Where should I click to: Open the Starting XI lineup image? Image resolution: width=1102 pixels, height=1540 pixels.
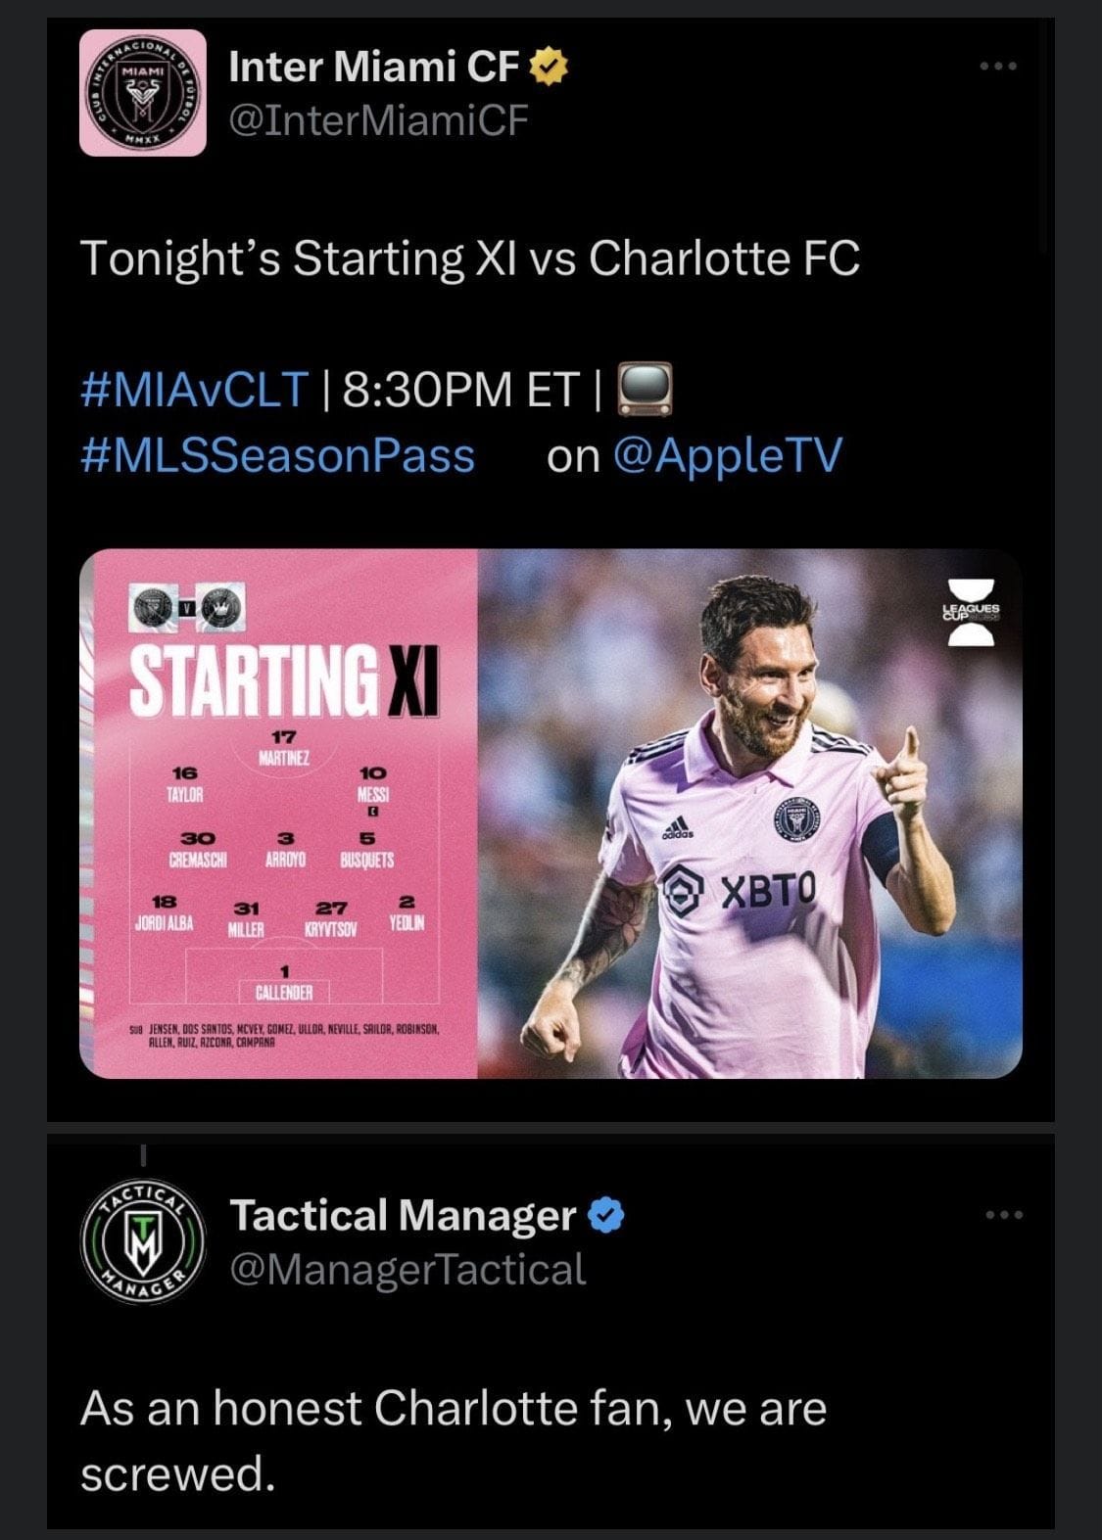(x=551, y=814)
